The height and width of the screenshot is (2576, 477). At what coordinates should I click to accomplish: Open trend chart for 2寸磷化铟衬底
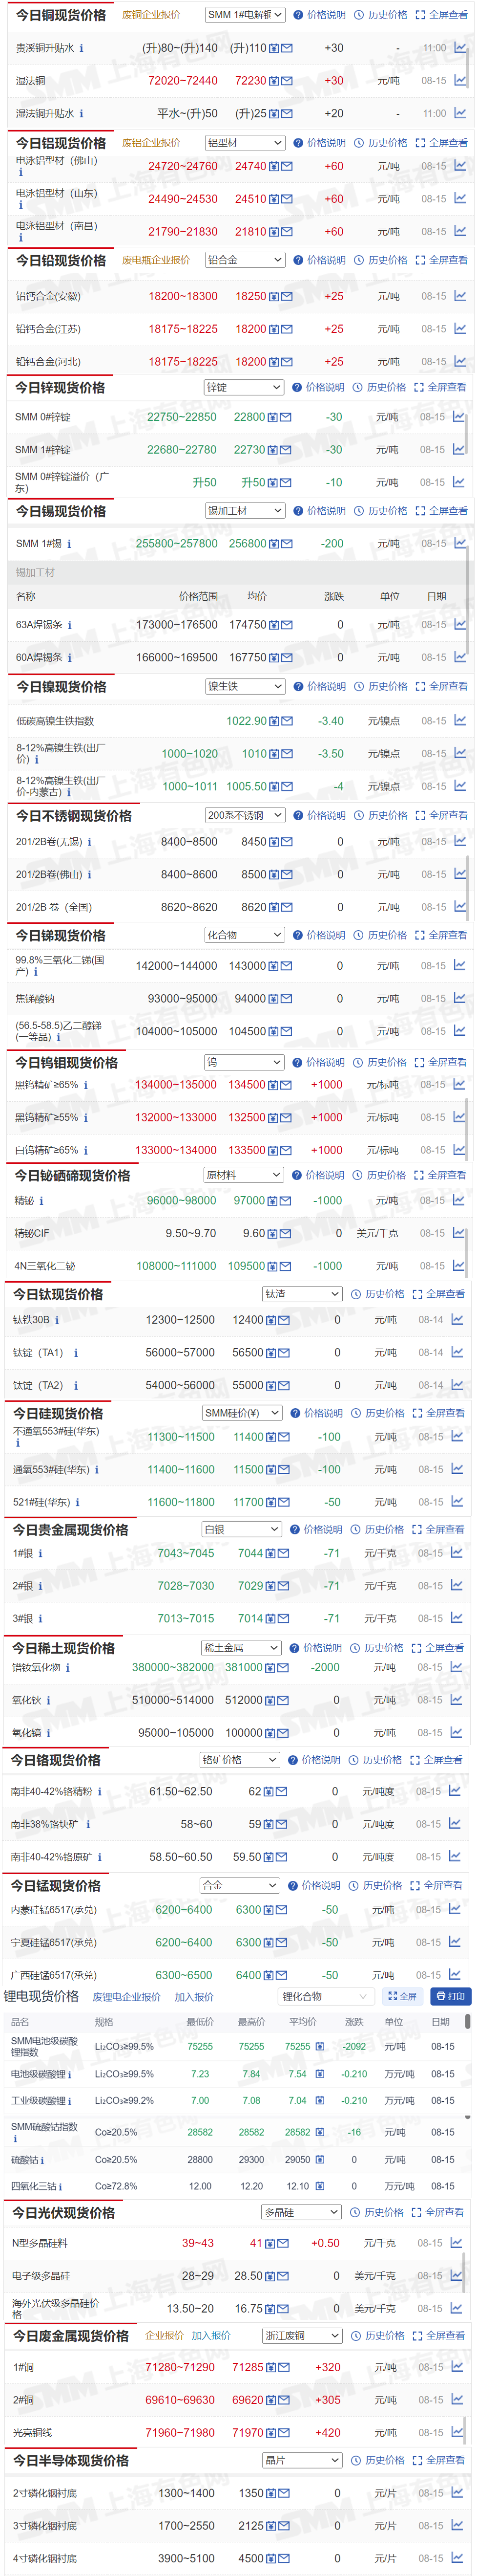457,2493
